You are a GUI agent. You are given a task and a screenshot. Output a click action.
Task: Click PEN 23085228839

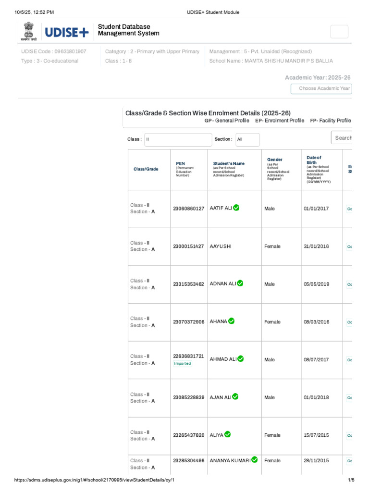click(x=188, y=397)
